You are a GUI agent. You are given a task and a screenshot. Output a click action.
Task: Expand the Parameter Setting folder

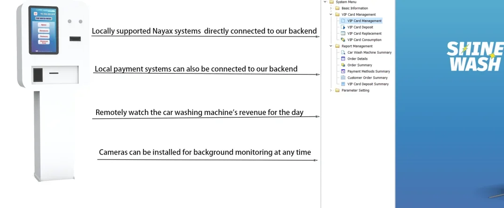pos(331,90)
